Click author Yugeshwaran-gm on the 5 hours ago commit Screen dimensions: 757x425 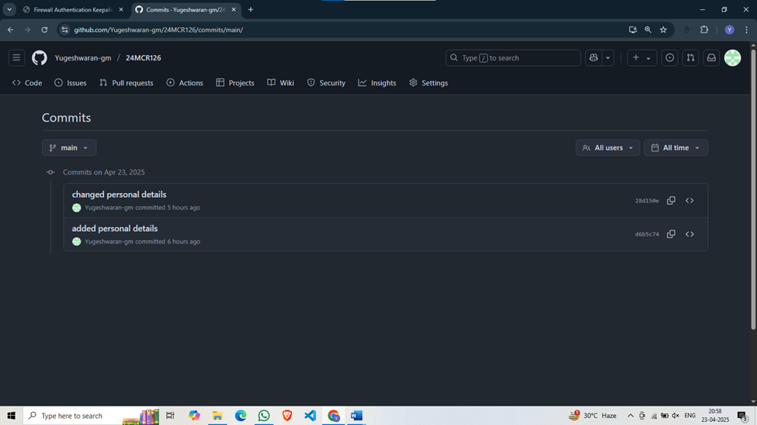click(x=109, y=207)
